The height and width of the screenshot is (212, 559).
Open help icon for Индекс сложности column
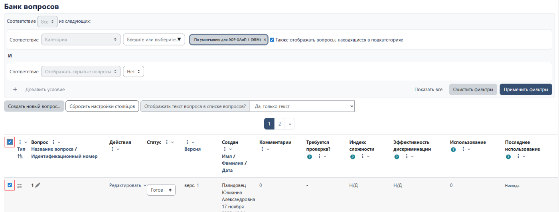tap(352, 157)
